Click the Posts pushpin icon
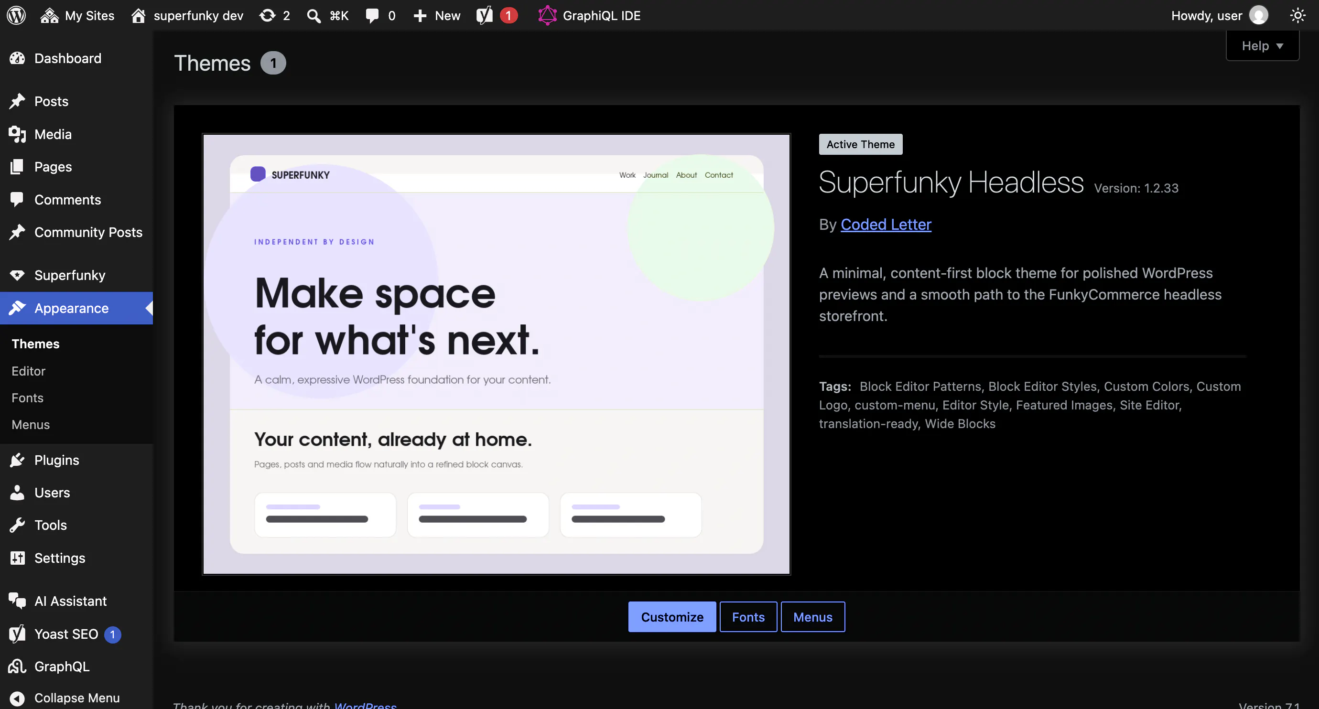The width and height of the screenshot is (1319, 709). tap(17, 101)
